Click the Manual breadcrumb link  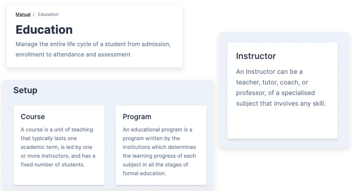[x=23, y=14]
